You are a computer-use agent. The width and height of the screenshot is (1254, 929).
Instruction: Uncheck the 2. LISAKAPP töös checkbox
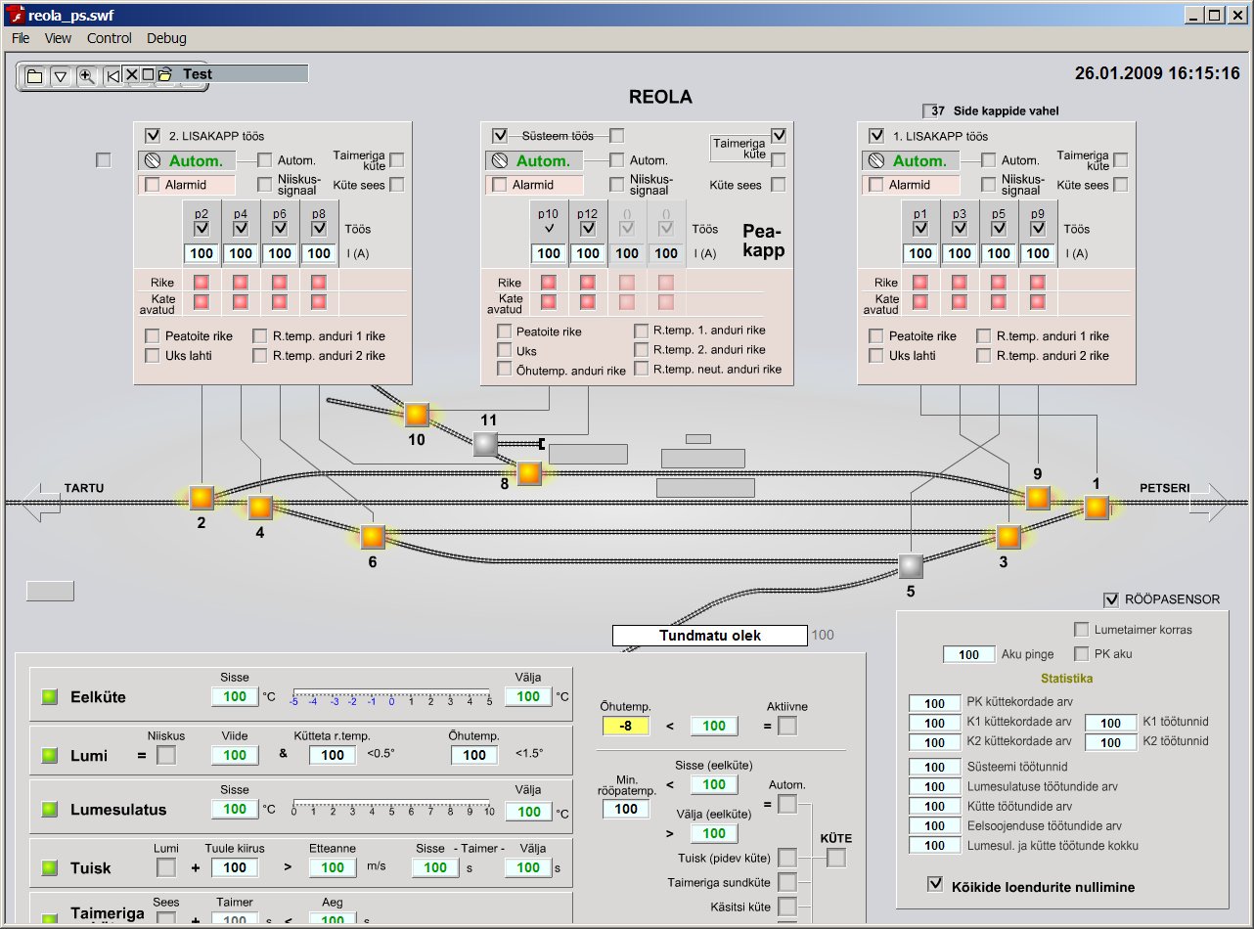(153, 136)
